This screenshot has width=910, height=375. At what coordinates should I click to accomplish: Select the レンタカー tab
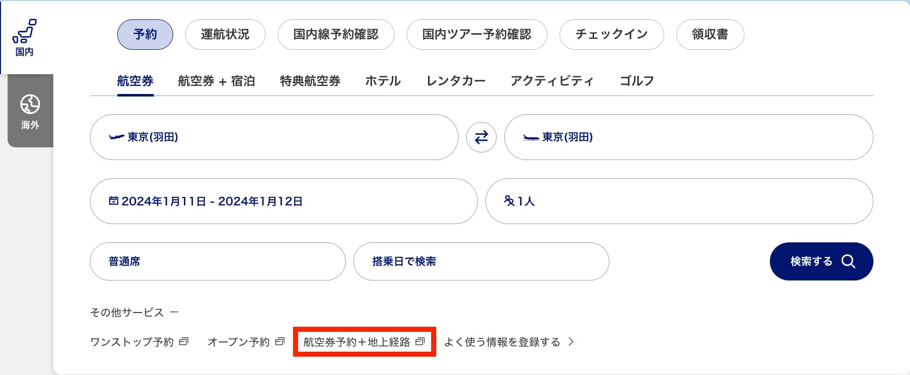(456, 81)
